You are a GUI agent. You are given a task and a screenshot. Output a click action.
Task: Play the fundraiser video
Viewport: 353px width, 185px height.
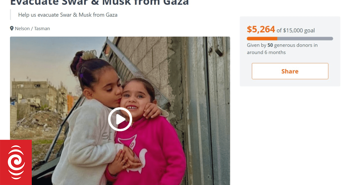tap(120, 119)
